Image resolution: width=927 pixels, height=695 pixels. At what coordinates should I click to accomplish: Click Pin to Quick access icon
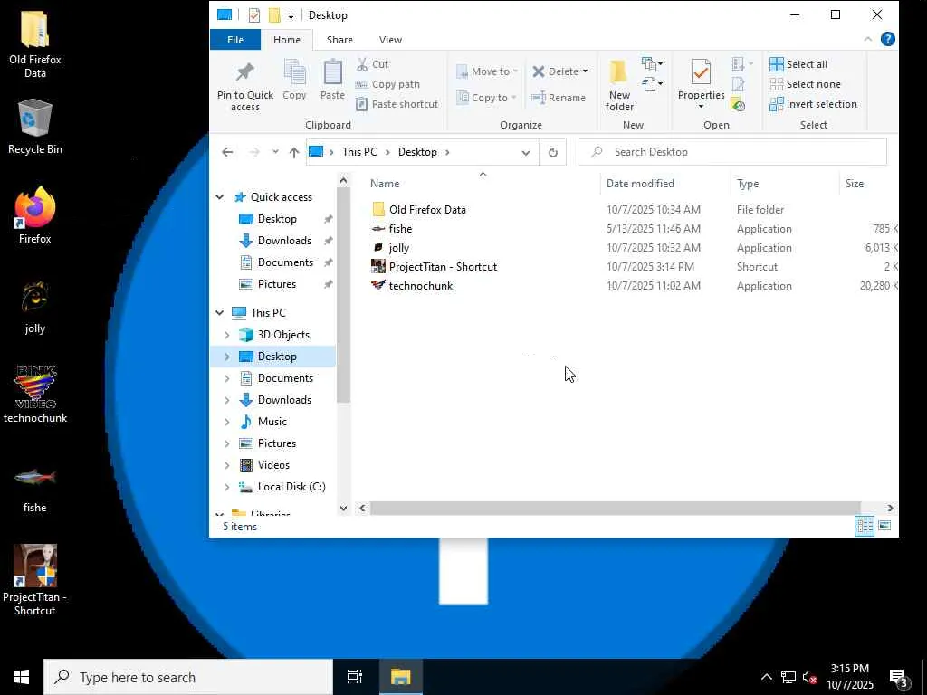[244, 73]
